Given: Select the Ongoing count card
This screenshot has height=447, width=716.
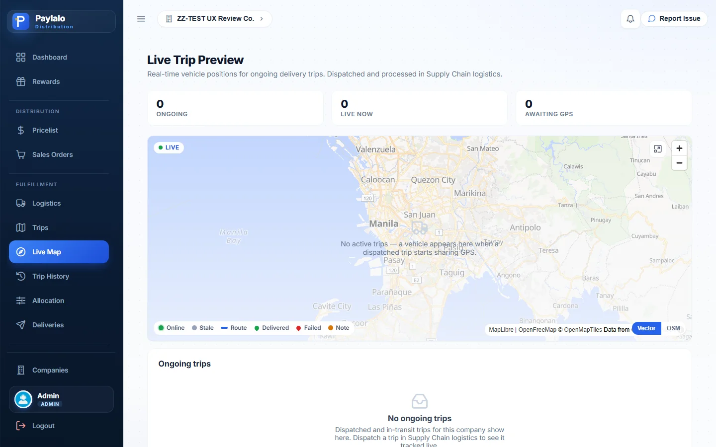Looking at the screenshot, I should click(235, 108).
